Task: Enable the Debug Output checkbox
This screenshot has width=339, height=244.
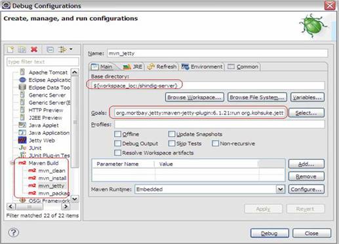Action: point(118,143)
